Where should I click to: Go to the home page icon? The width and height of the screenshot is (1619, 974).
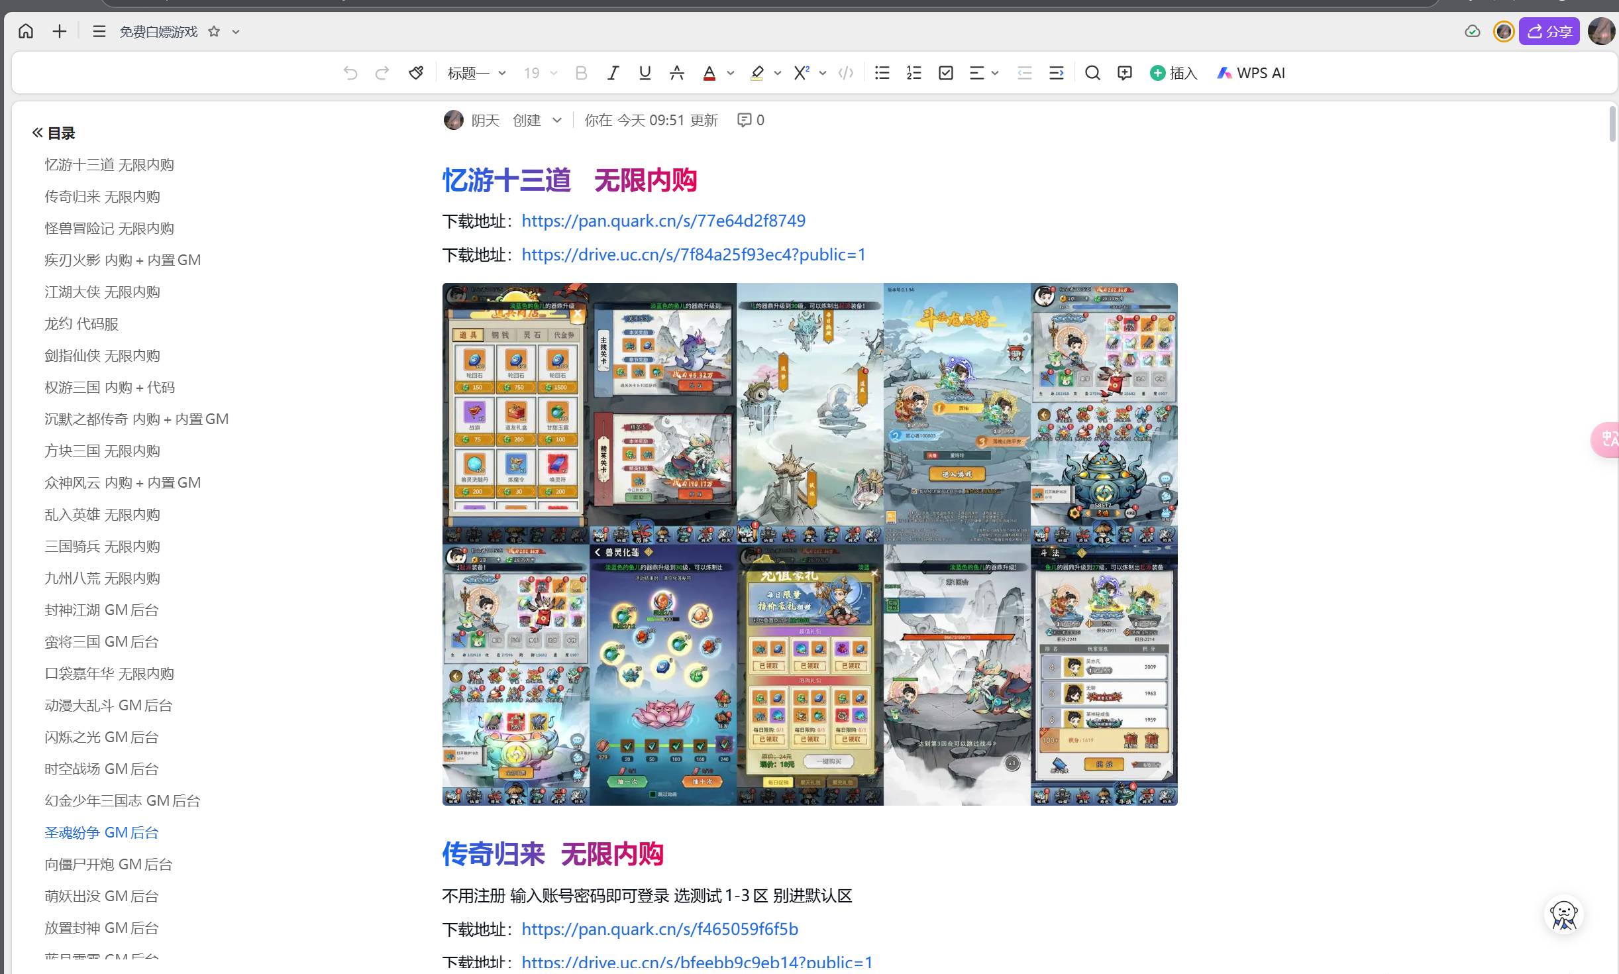pyautogui.click(x=26, y=31)
